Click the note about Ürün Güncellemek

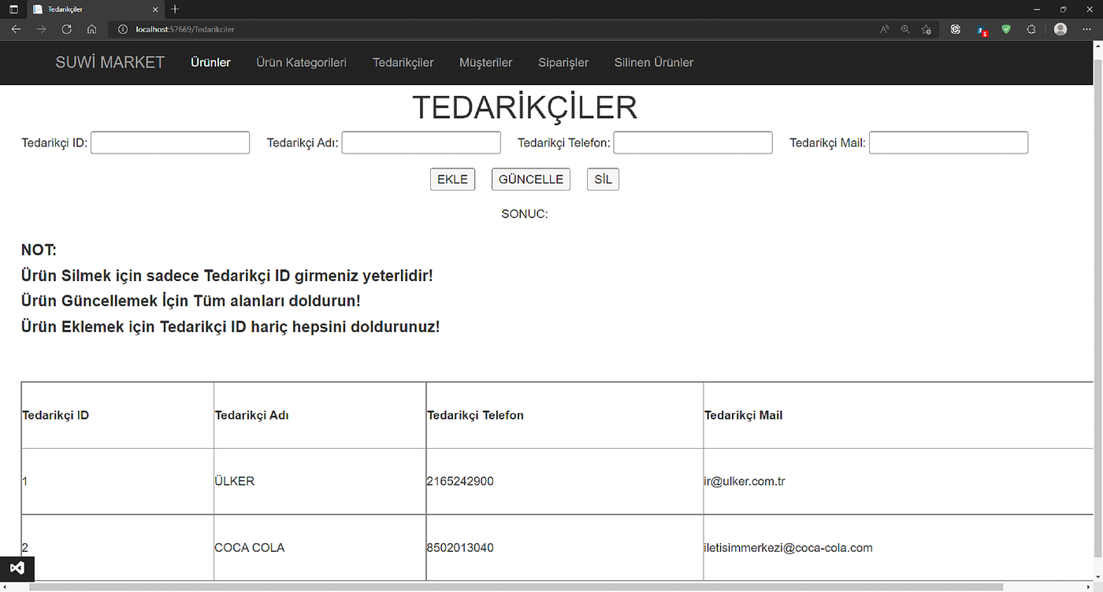point(191,302)
